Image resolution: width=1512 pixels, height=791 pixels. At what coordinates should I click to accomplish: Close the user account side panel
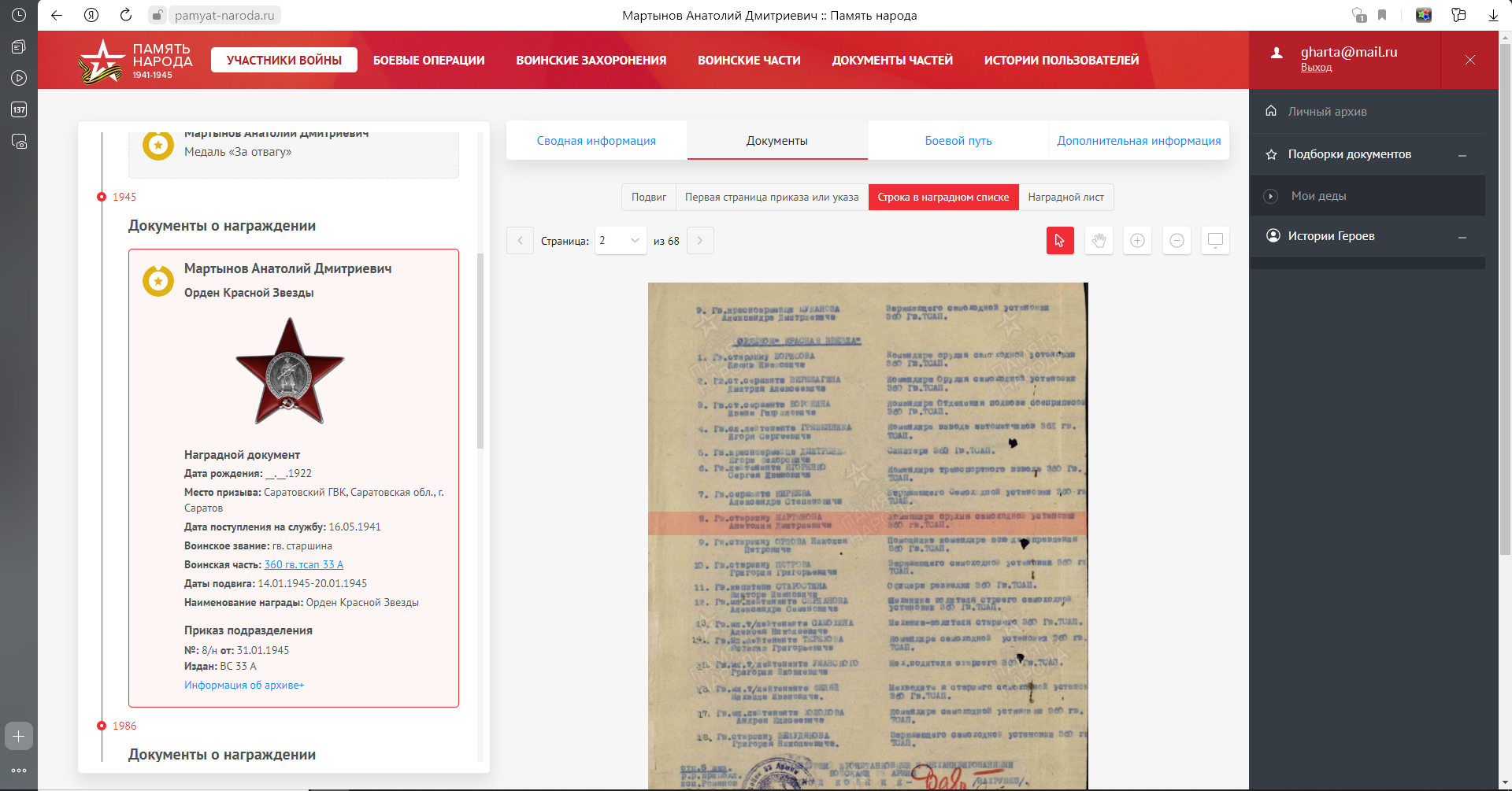[x=1469, y=60]
